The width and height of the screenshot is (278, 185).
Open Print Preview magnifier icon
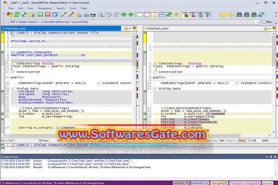(x=100, y=15)
